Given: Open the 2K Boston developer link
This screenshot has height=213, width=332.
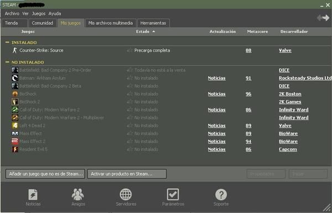Looking at the screenshot, I should coord(290,94).
